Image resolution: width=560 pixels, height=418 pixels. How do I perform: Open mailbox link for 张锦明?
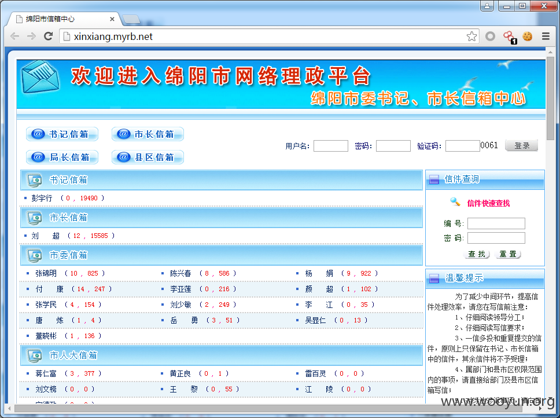point(46,273)
